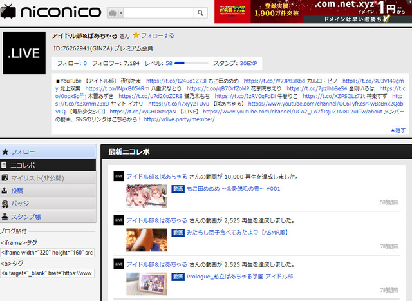Click user name in 10,000 再生 report
The width and height of the screenshot is (412, 301).
pyautogui.click(x=157, y=177)
